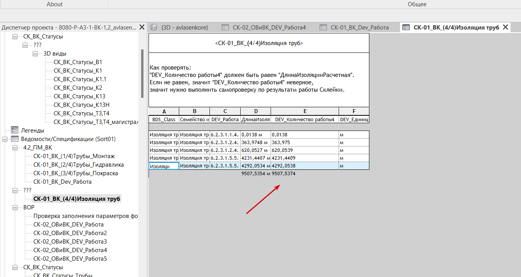Click cell with value 620,0539
Image resolution: width=521 pixels, height=277 pixels.
(x=305, y=150)
